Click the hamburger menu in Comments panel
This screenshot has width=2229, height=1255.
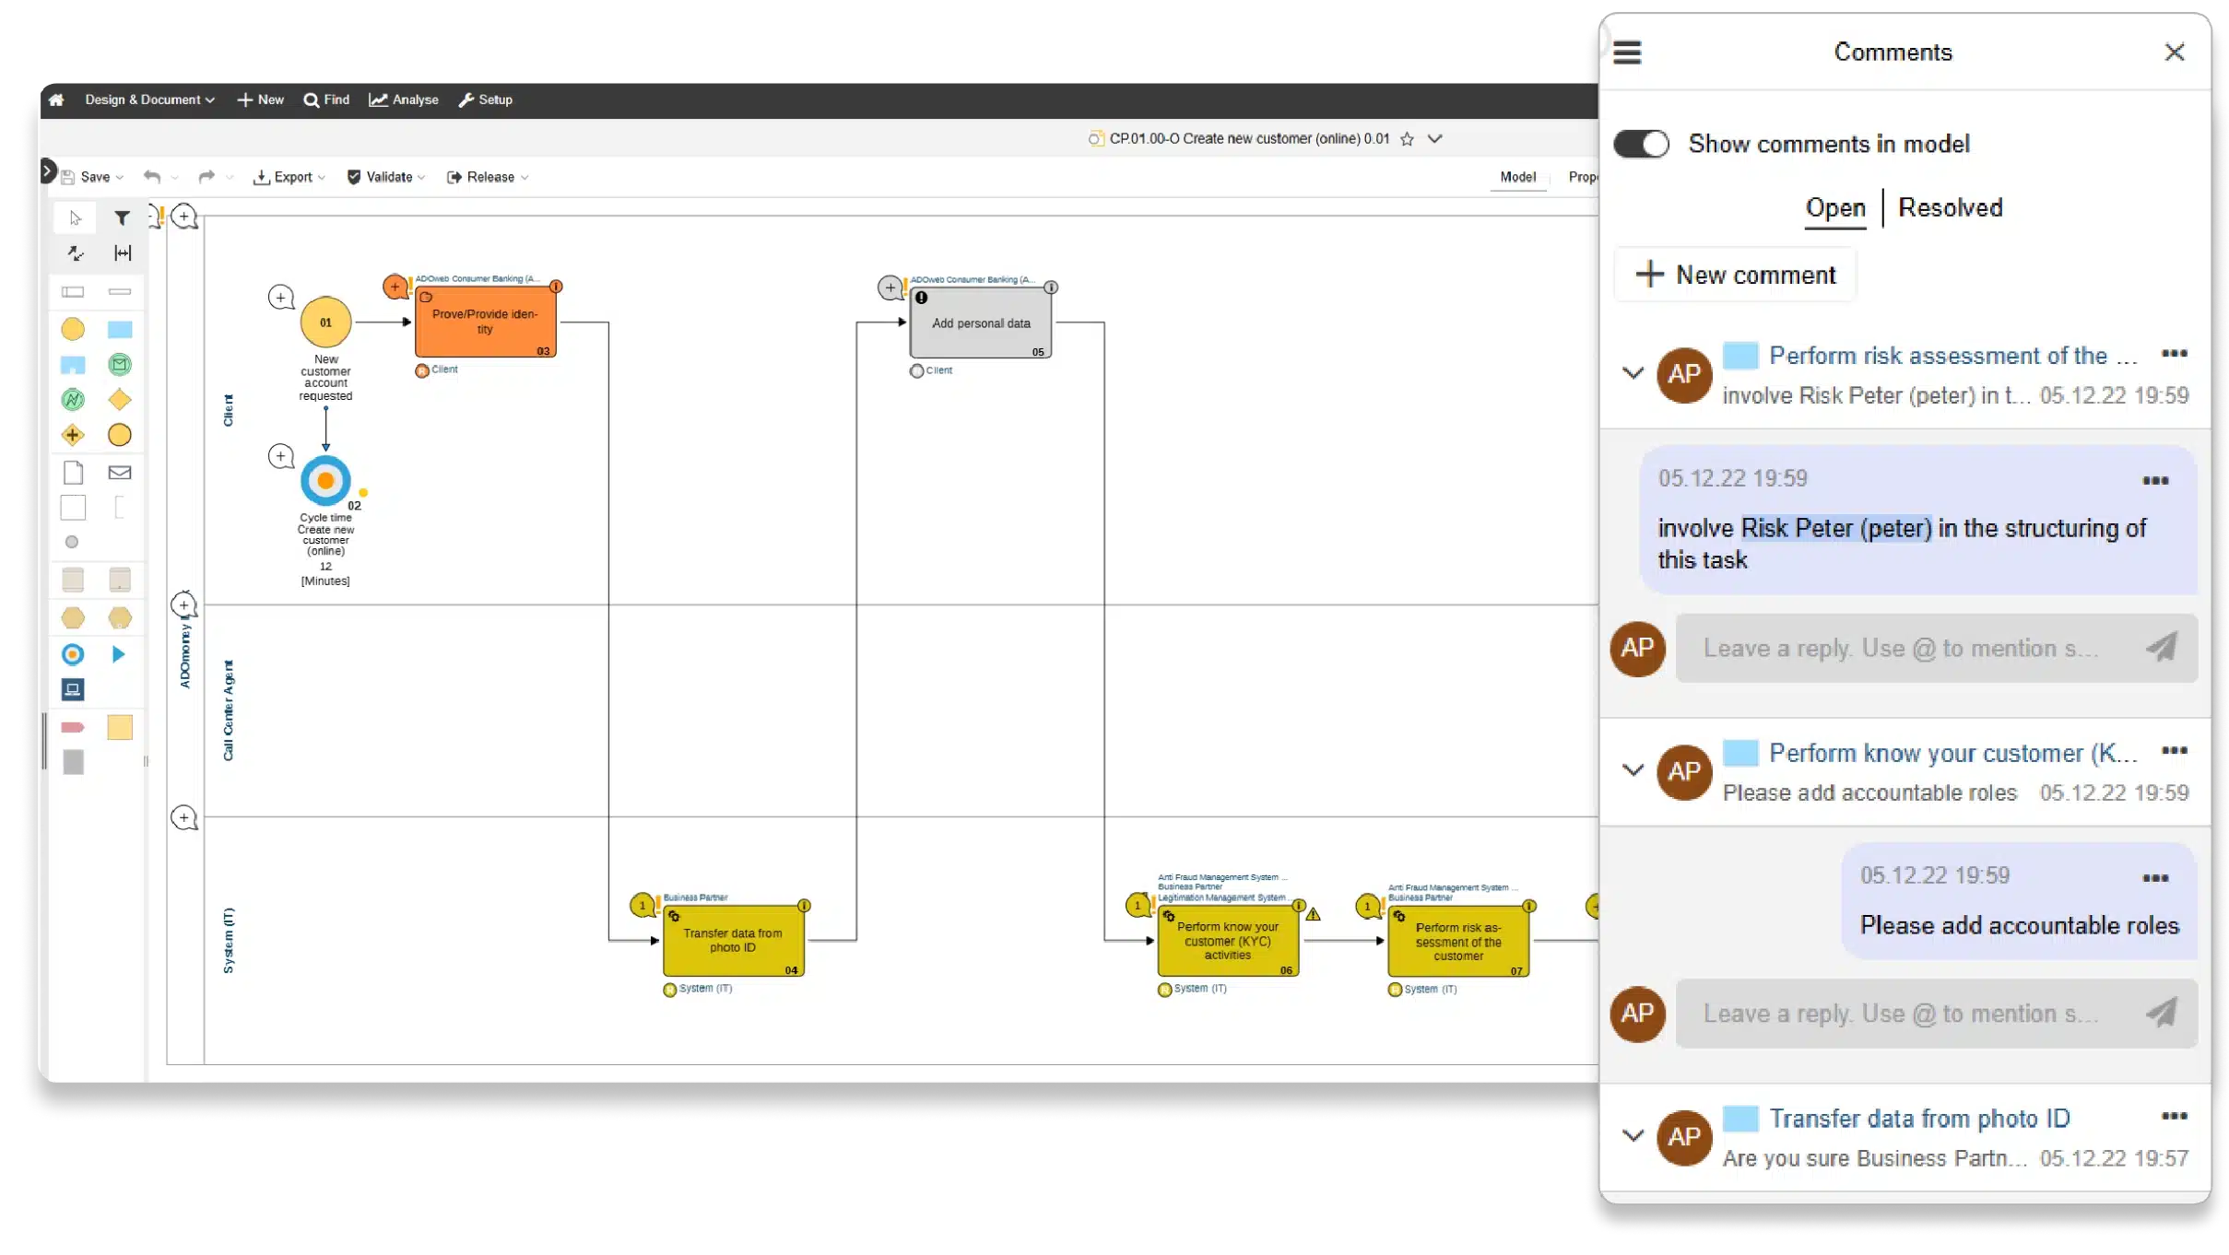pos(1627,53)
